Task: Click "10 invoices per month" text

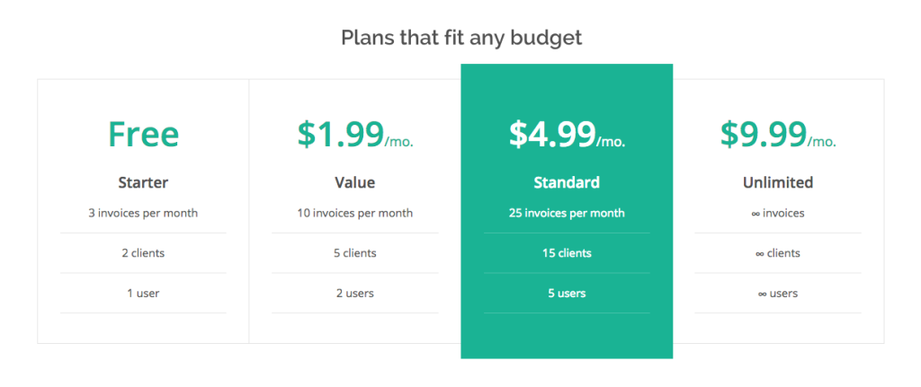Action: (x=354, y=213)
